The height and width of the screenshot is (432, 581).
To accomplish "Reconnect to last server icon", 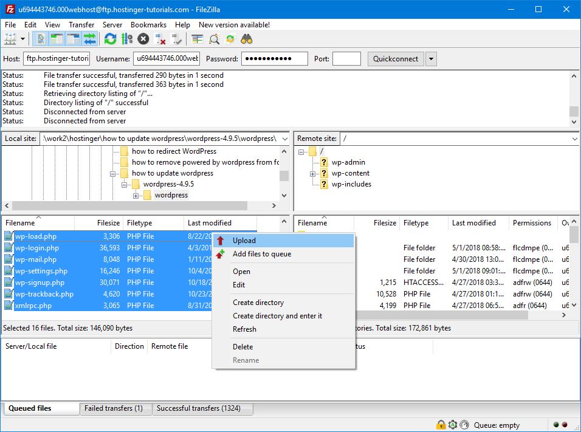I will (x=176, y=39).
